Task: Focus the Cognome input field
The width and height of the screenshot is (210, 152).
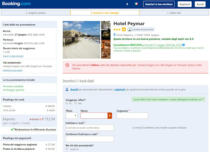Action: coord(132,115)
